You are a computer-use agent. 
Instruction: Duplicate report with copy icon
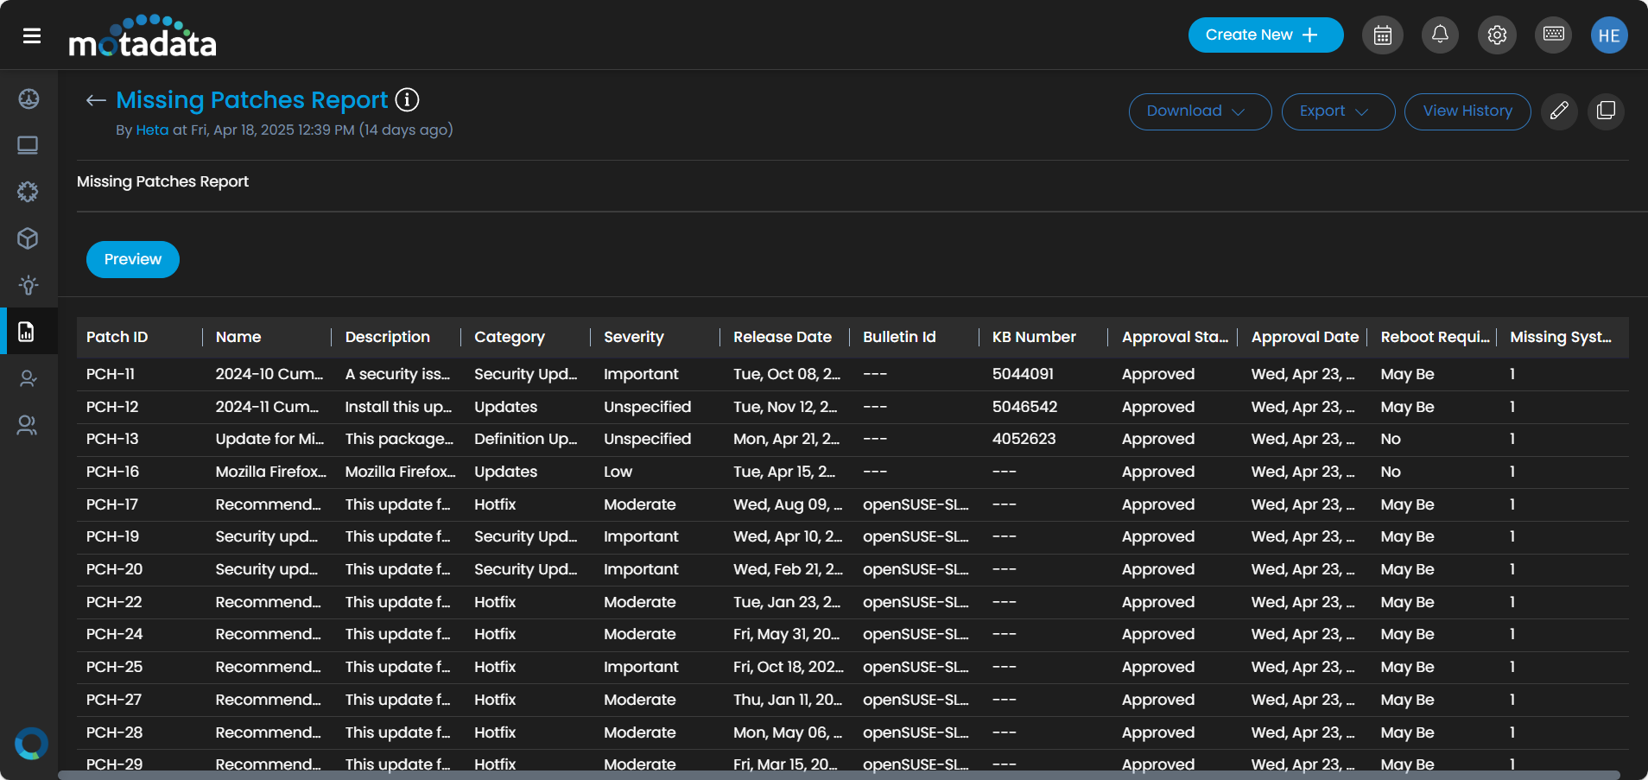(1606, 111)
